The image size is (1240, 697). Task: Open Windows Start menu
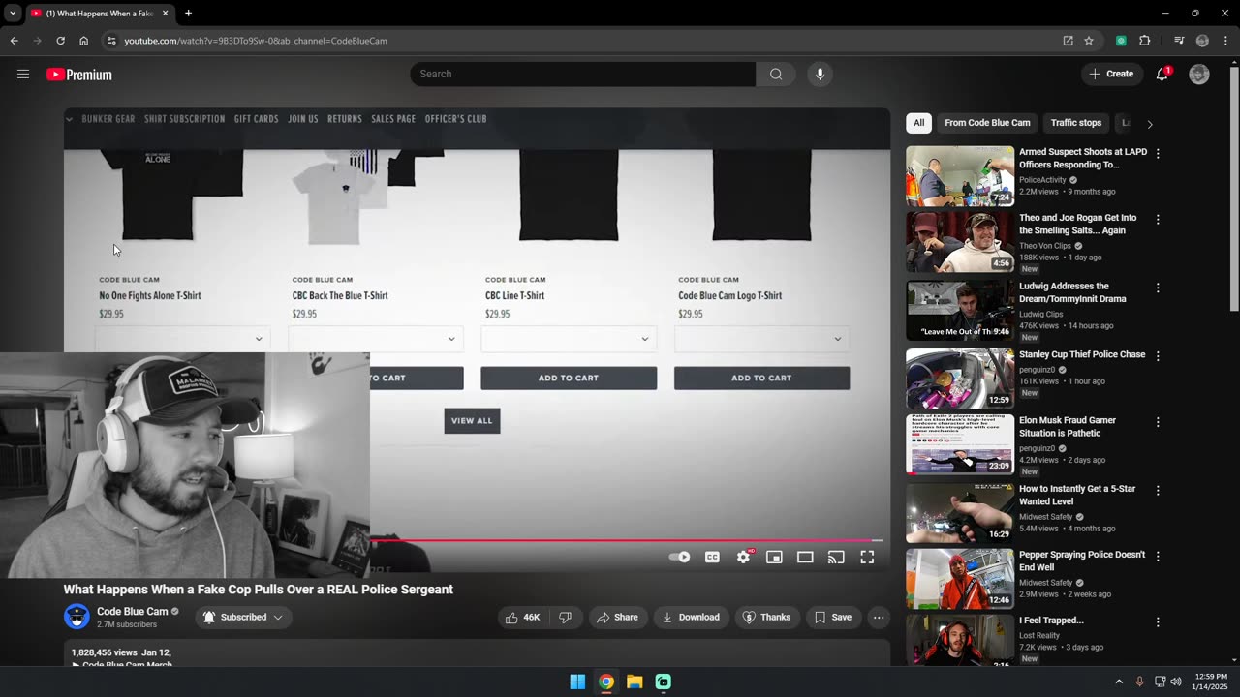[577, 682]
